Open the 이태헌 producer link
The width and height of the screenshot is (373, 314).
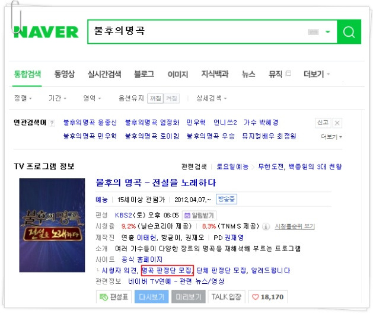146,238
